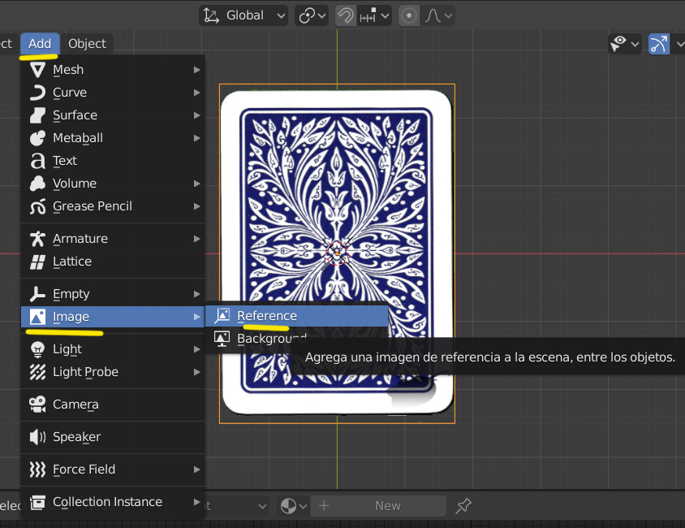Click the Armature figure icon
This screenshot has width=685, height=528.
(x=37, y=239)
